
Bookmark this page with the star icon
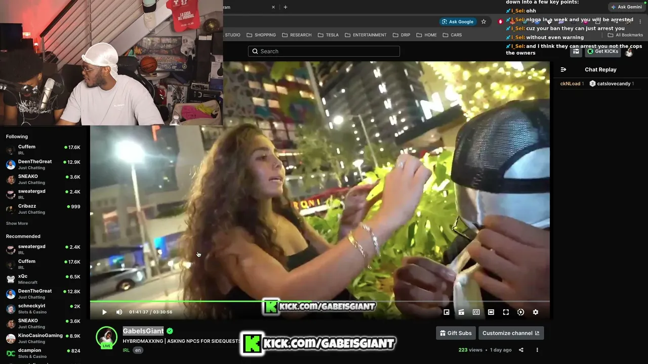point(483,22)
